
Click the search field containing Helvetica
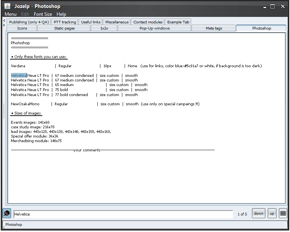[123, 214]
